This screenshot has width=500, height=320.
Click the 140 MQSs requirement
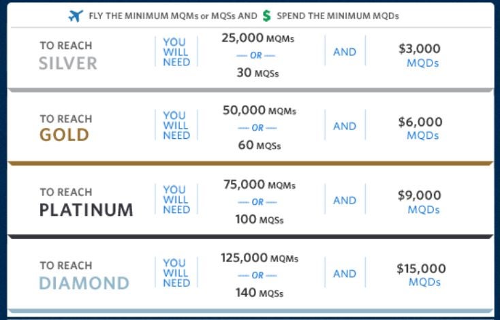tap(260, 293)
